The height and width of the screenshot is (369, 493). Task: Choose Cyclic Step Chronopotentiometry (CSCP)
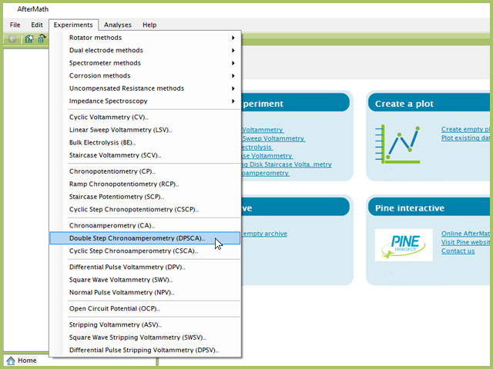coord(146,210)
